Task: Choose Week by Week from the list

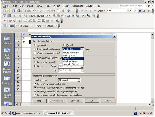Action: [x=73, y=61]
